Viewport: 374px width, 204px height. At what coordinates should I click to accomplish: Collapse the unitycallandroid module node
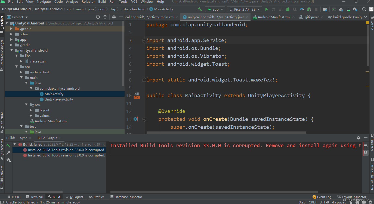(11, 50)
